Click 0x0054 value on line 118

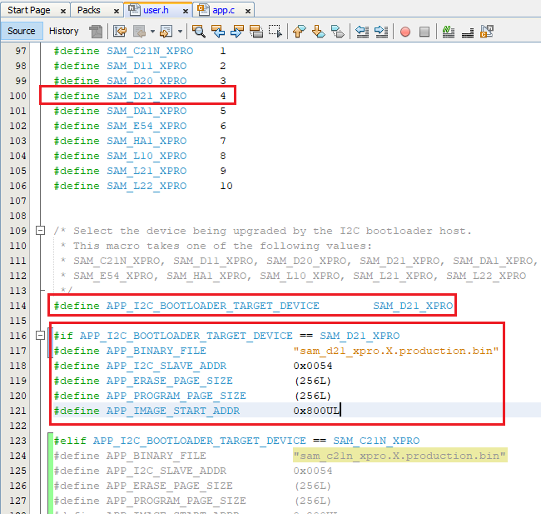tap(313, 366)
